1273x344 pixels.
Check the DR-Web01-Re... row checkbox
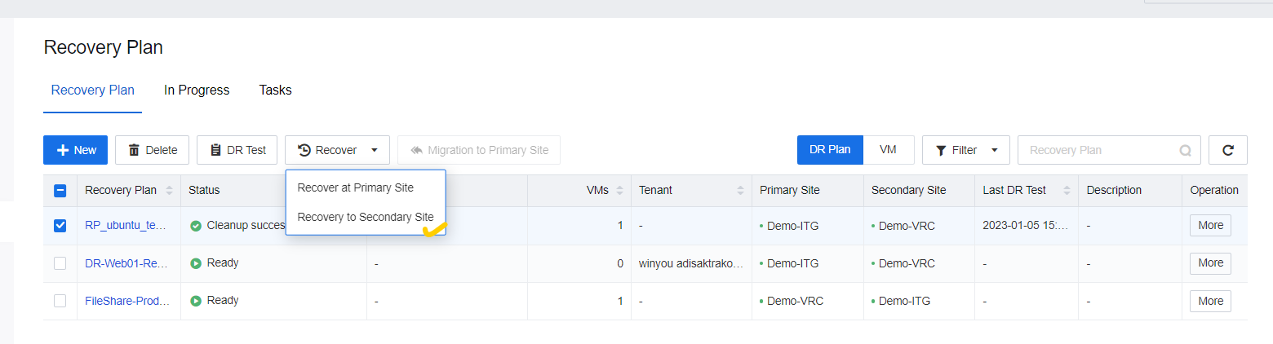pyautogui.click(x=60, y=263)
